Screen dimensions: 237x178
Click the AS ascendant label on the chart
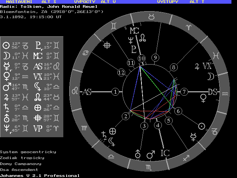point(87,92)
